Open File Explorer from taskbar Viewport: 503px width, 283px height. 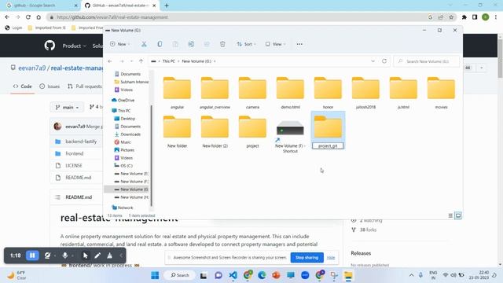(348, 275)
